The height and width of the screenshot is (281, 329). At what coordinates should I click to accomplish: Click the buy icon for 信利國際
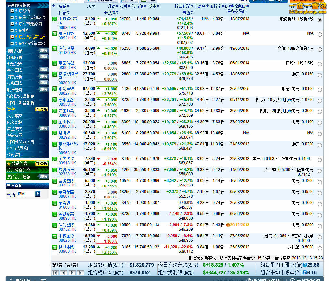(x=55, y=225)
